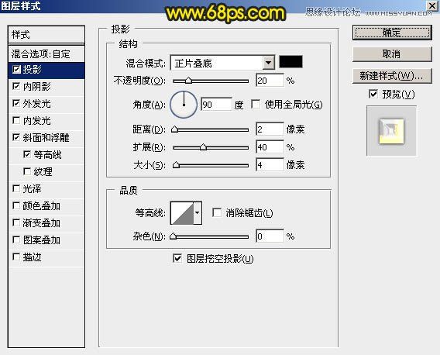Click the size value field showing 4
The height and width of the screenshot is (355, 440).
(270, 165)
